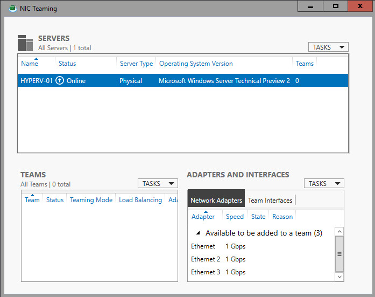This screenshot has height=297, width=375.
Task: Click the Servers section tile icon
Action: 25,43
